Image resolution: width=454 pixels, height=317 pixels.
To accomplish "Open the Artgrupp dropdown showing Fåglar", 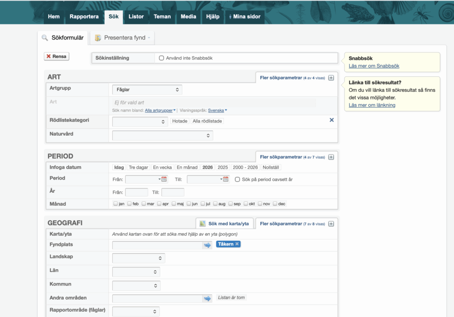I will tap(147, 90).
